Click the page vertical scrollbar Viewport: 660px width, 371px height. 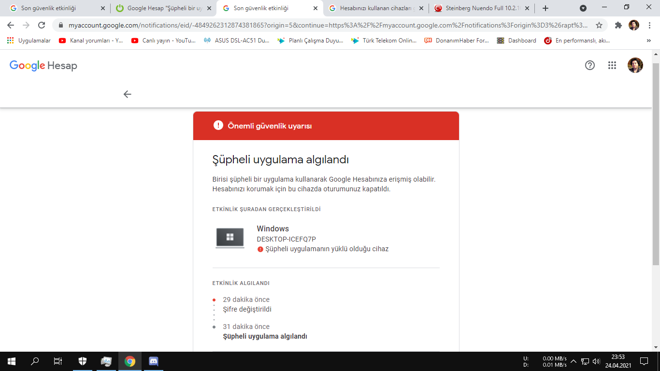click(x=656, y=164)
